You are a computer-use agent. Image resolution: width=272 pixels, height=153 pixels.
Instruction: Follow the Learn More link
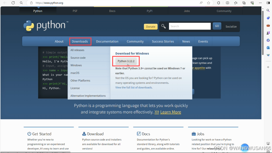point(170,112)
